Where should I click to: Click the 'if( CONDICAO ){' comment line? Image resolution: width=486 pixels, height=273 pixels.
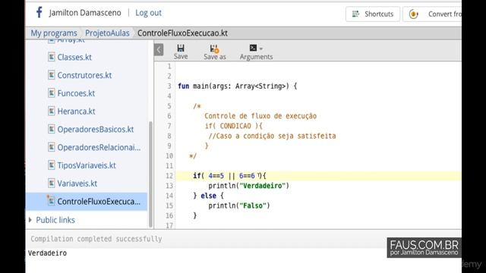pyautogui.click(x=233, y=126)
